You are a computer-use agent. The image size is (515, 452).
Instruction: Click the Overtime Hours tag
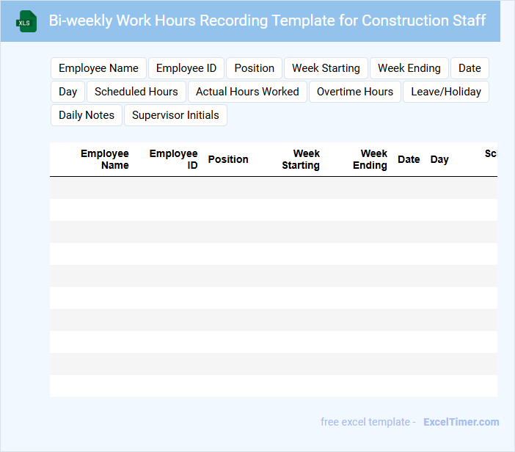(355, 92)
